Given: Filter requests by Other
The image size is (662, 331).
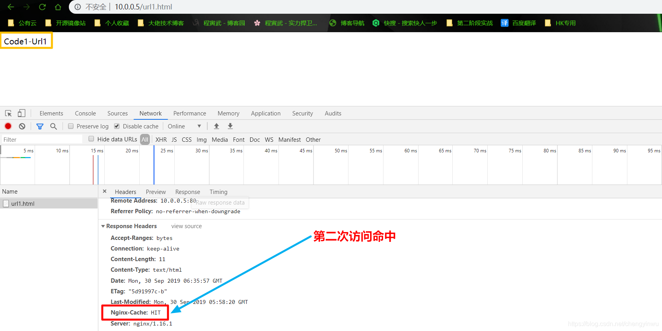Looking at the screenshot, I should [x=313, y=139].
